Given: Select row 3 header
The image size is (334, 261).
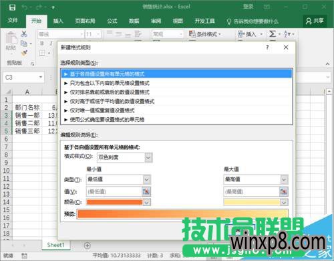Looking at the screenshot, I should coord(6,116).
